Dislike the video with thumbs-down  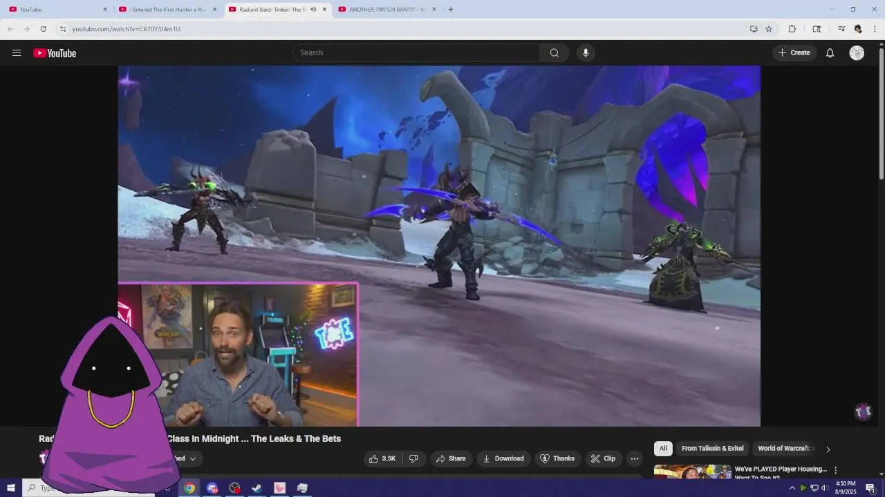(x=413, y=458)
